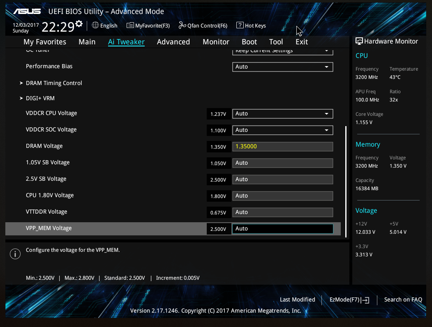
Task: Select the Ai Tweaker tab
Action: [x=126, y=42]
